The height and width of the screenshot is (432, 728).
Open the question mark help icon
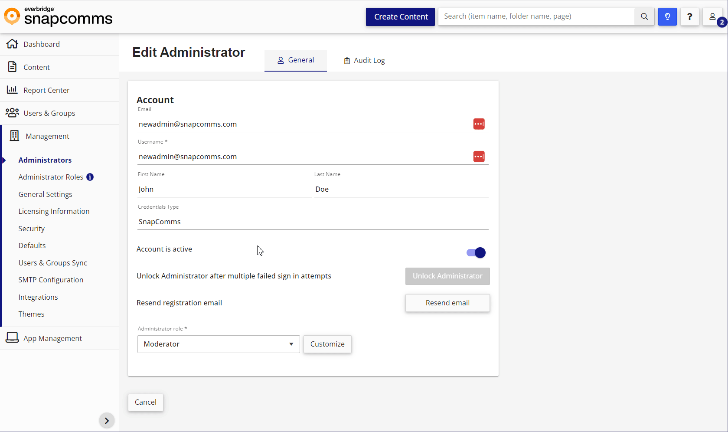click(x=689, y=16)
